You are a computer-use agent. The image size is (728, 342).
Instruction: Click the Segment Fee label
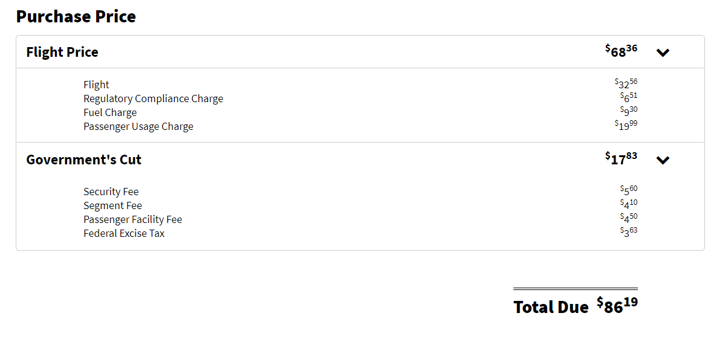112,205
